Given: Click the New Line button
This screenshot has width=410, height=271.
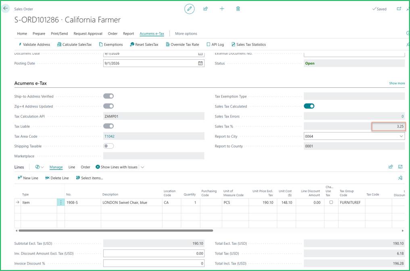Looking at the screenshot, I should click(x=28, y=178).
